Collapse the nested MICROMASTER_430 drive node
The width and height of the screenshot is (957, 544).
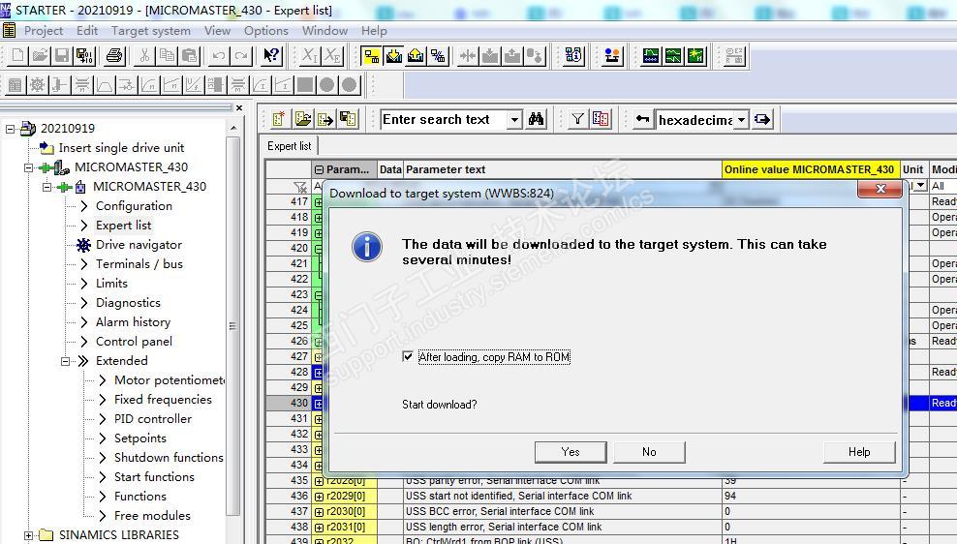pyautogui.click(x=47, y=187)
